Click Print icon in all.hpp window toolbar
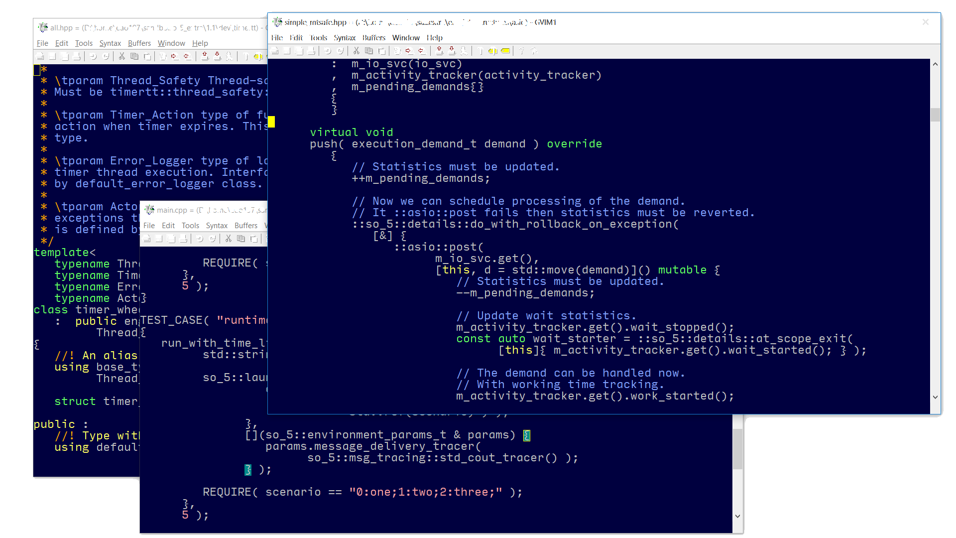Image resolution: width=956 pixels, height=538 pixels. [77, 56]
